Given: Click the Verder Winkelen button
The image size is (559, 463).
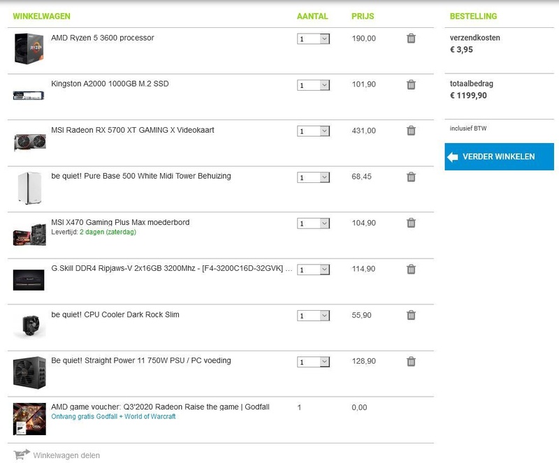Looking at the screenshot, I should [499, 156].
